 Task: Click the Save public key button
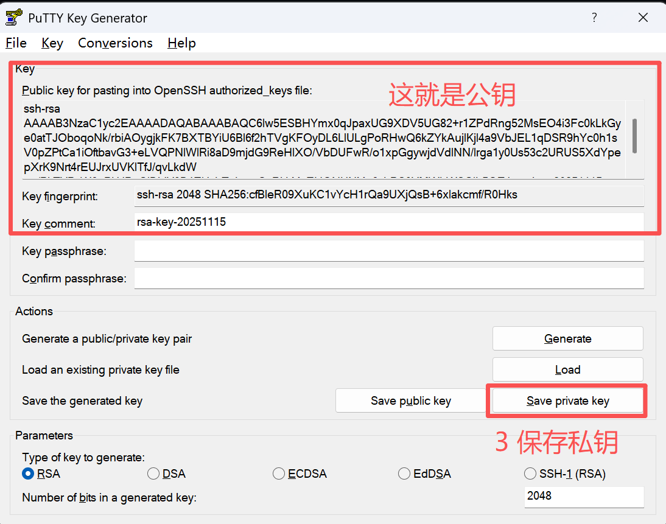[x=411, y=400]
